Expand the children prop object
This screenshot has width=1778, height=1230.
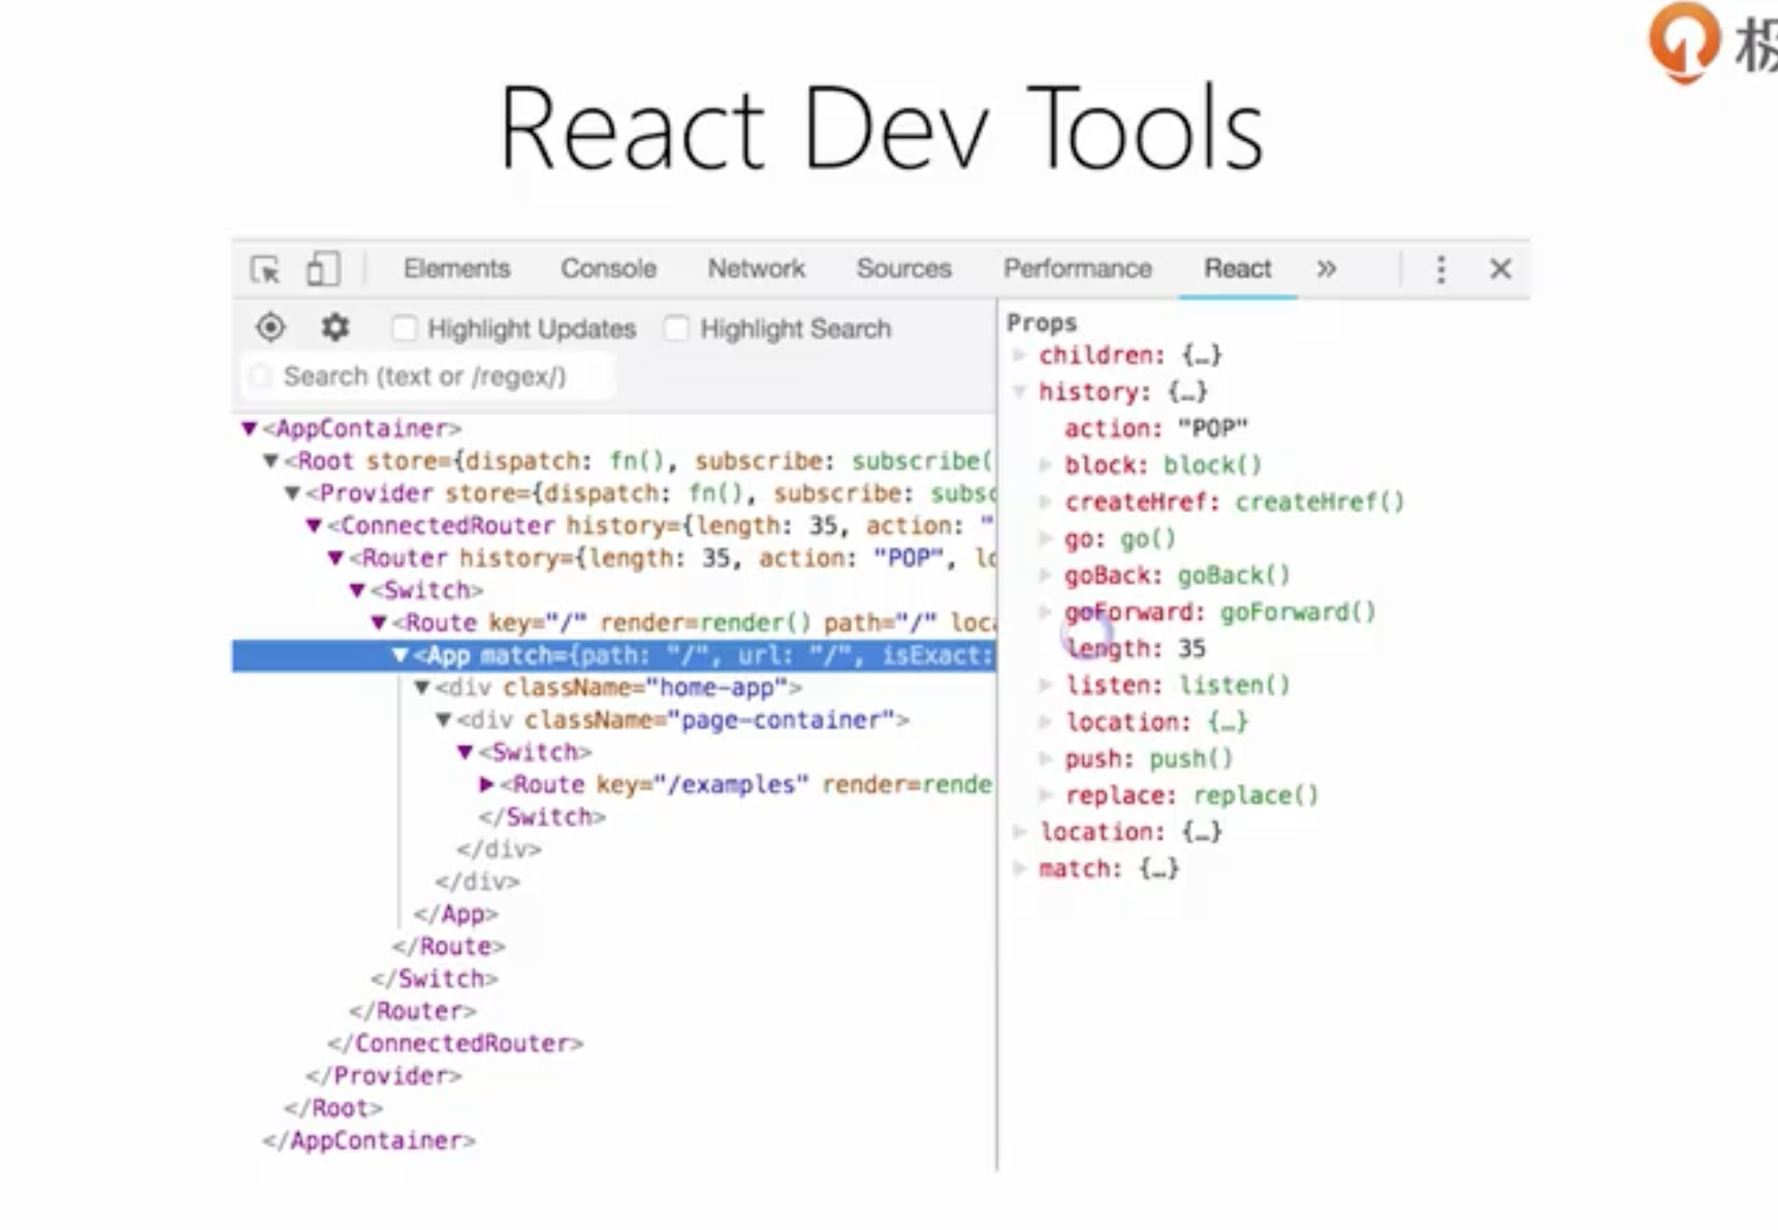(1020, 356)
